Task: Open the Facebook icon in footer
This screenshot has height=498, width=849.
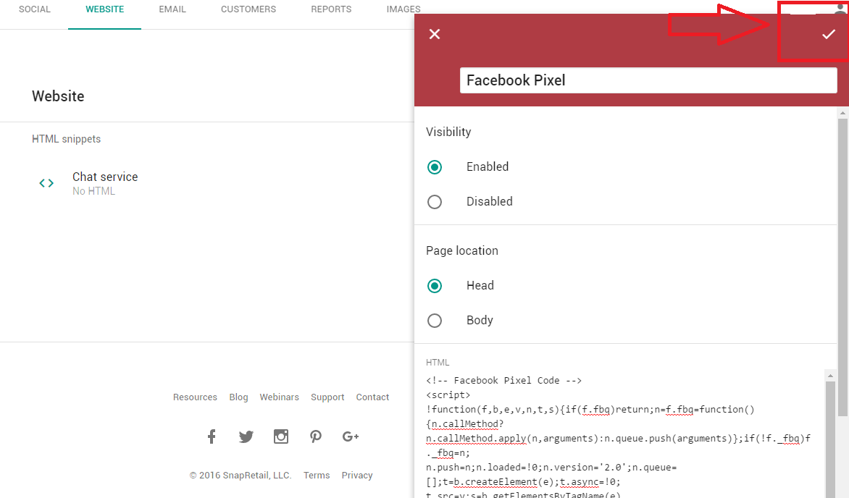Action: (212, 436)
